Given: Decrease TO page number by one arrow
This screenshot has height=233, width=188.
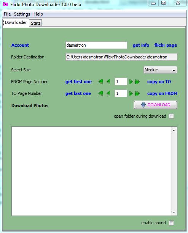Looking at the screenshot, I should 108,93.
